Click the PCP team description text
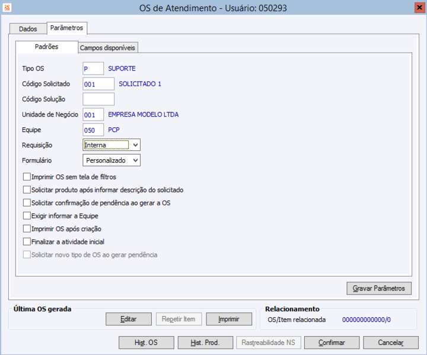 (114, 130)
